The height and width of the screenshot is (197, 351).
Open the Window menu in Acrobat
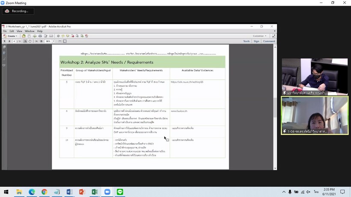(x=30, y=31)
